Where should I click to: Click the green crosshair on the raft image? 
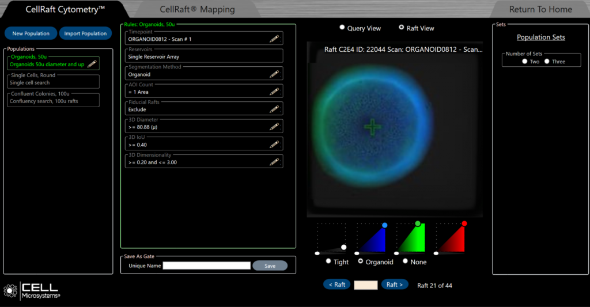pyautogui.click(x=373, y=127)
